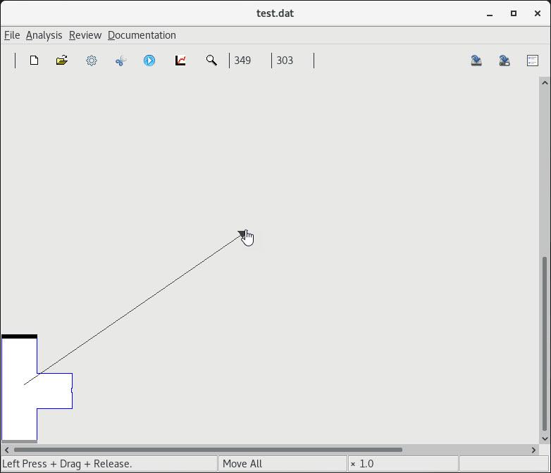Open the Review menu
551x473 pixels.
85,35
